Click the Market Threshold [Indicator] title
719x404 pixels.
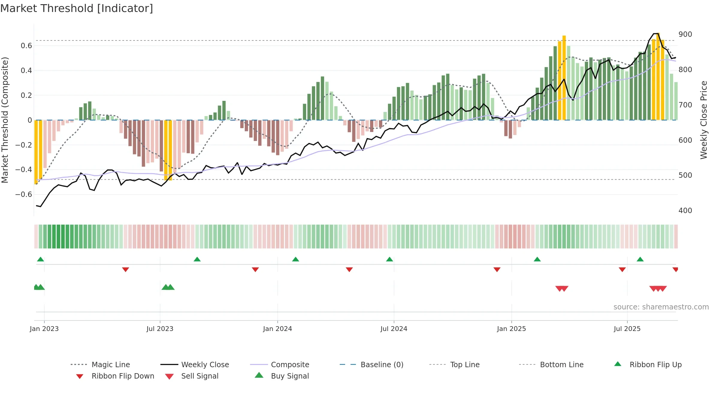77,8
